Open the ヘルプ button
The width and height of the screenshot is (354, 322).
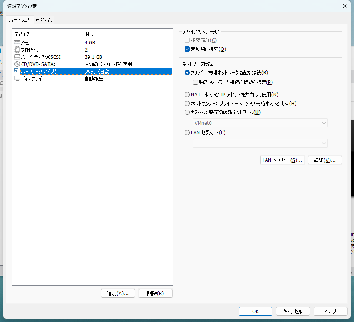pos(330,311)
